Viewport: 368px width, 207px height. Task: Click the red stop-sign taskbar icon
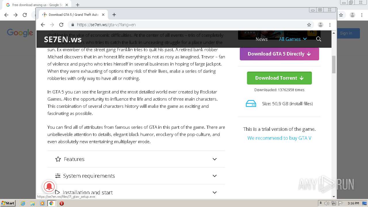pyautogui.click(x=62, y=203)
